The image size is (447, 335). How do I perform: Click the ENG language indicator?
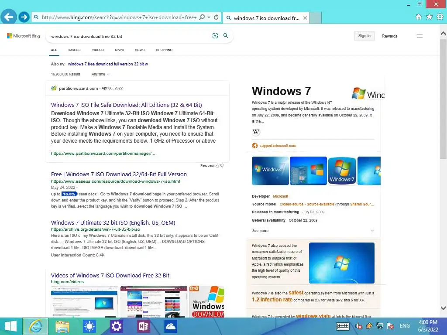click(x=405, y=326)
